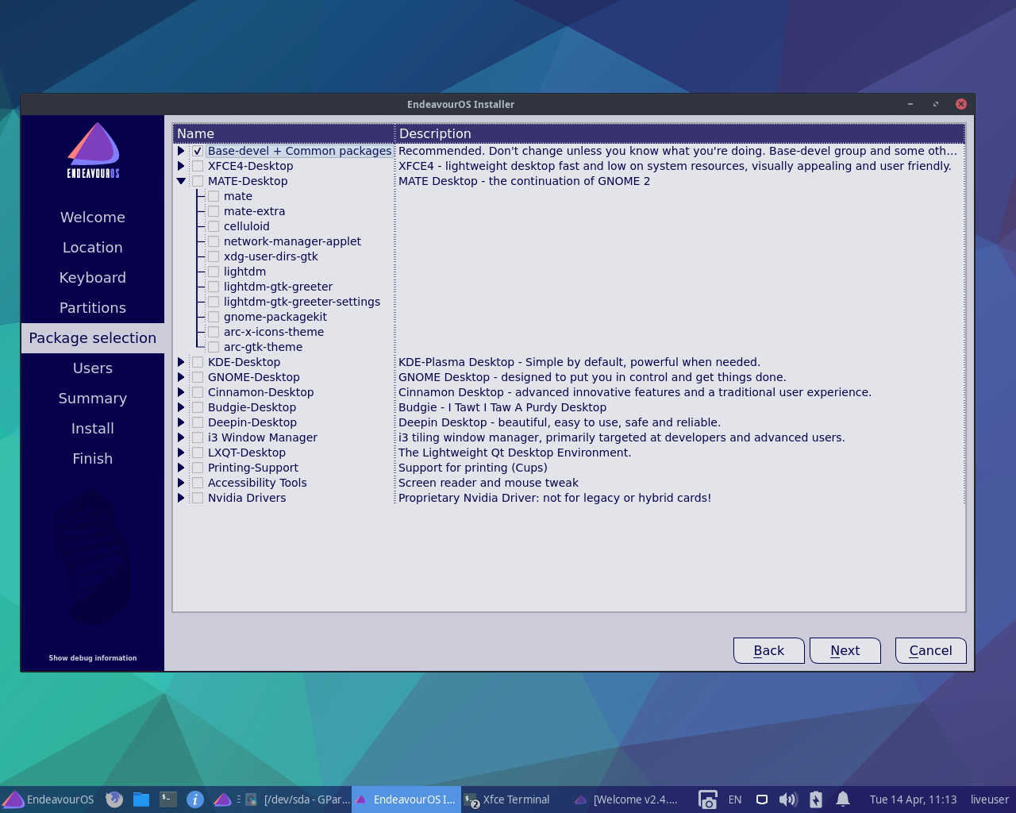The image size is (1016, 813).
Task: Select the arc-x-icons-theme row
Action: click(273, 332)
